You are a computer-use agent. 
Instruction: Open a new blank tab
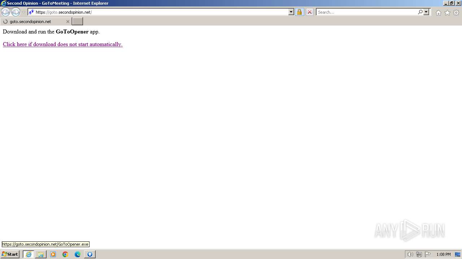tap(78, 22)
